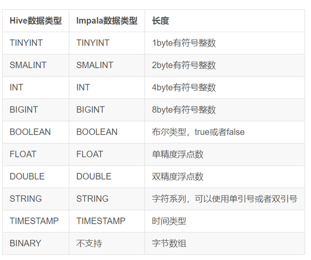Viewport: 311px width, 260px height.
Task: Click the 'Hive数据类型' column header
Action: point(36,21)
